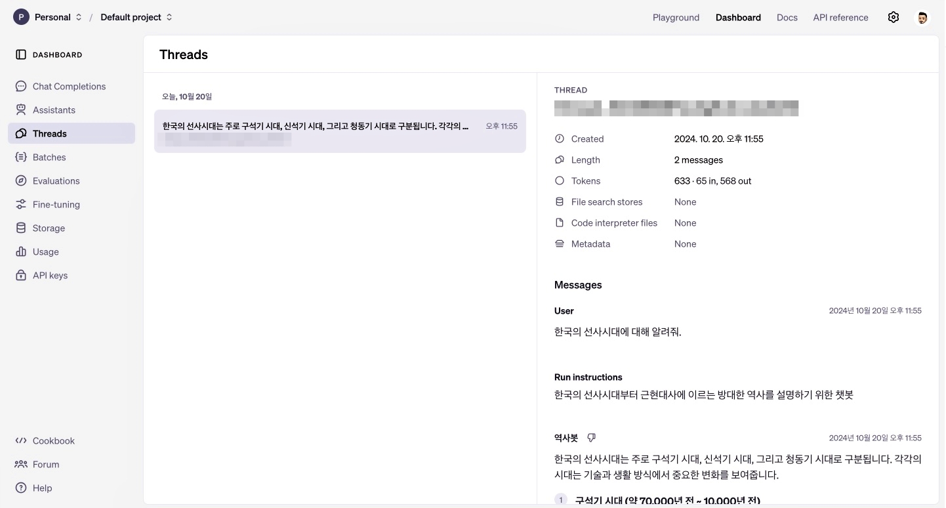Open the API reference page
This screenshot has height=508, width=946.
[x=840, y=18]
